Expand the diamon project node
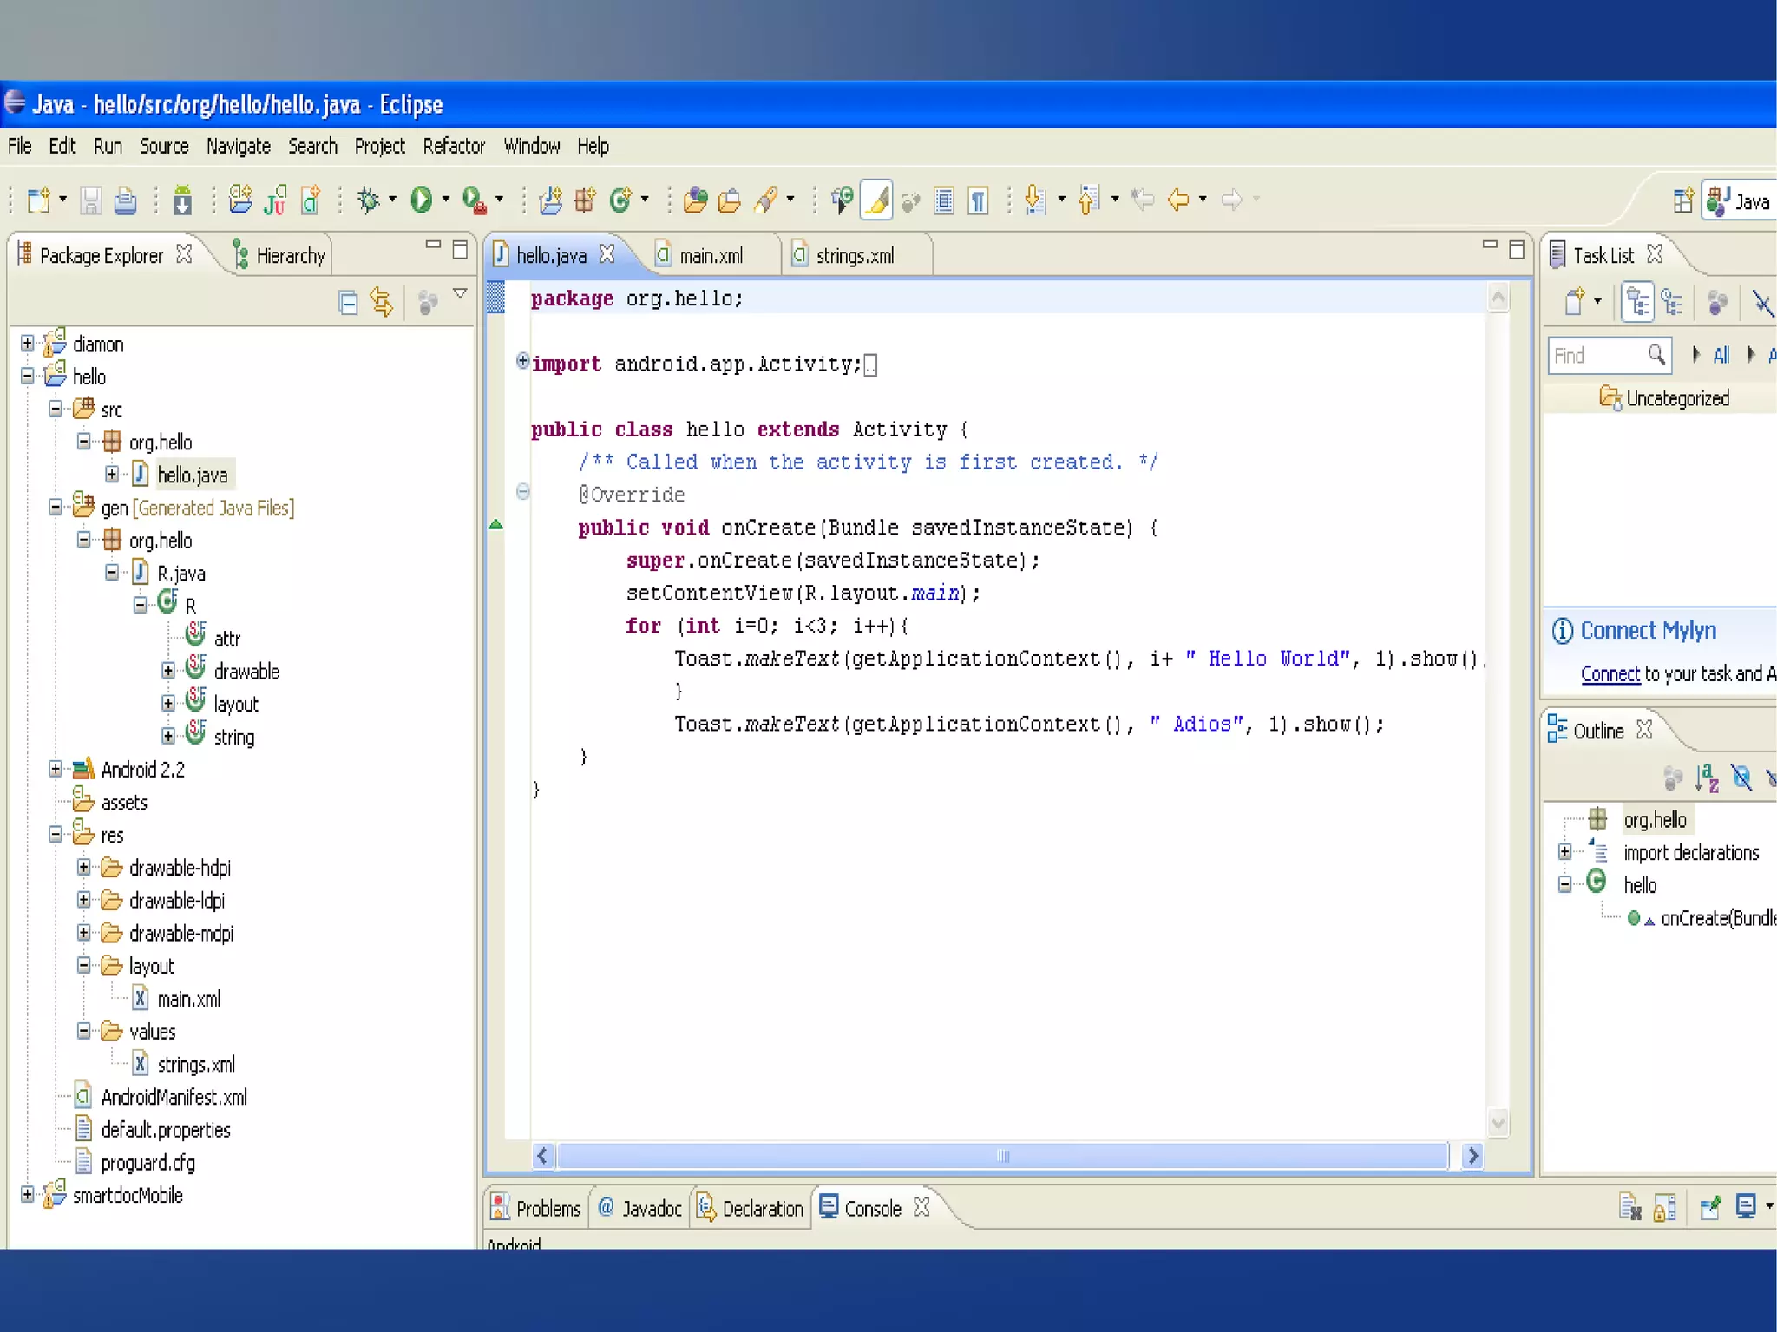The height and width of the screenshot is (1332, 1777). tap(28, 344)
